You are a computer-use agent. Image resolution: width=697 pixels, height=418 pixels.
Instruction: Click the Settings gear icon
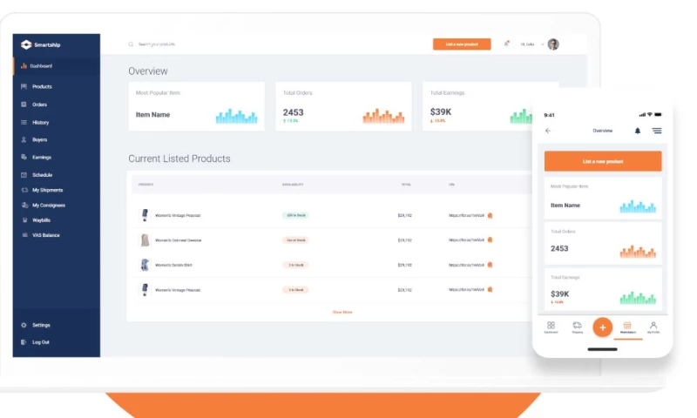tap(24, 325)
